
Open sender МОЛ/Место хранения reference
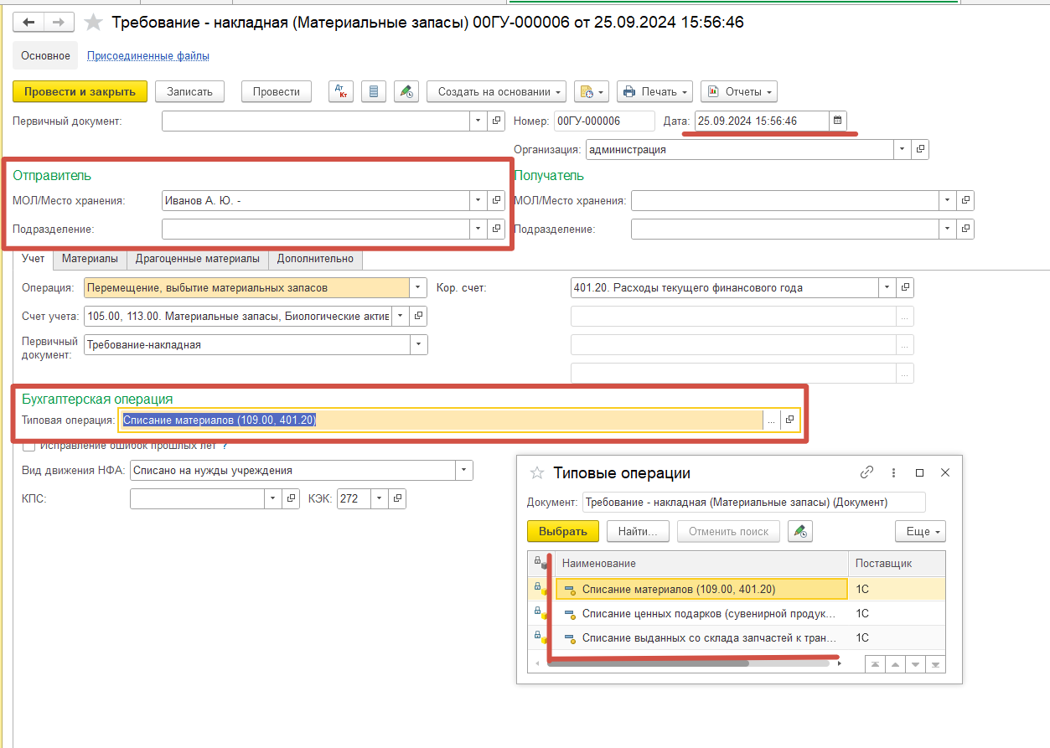(x=496, y=200)
